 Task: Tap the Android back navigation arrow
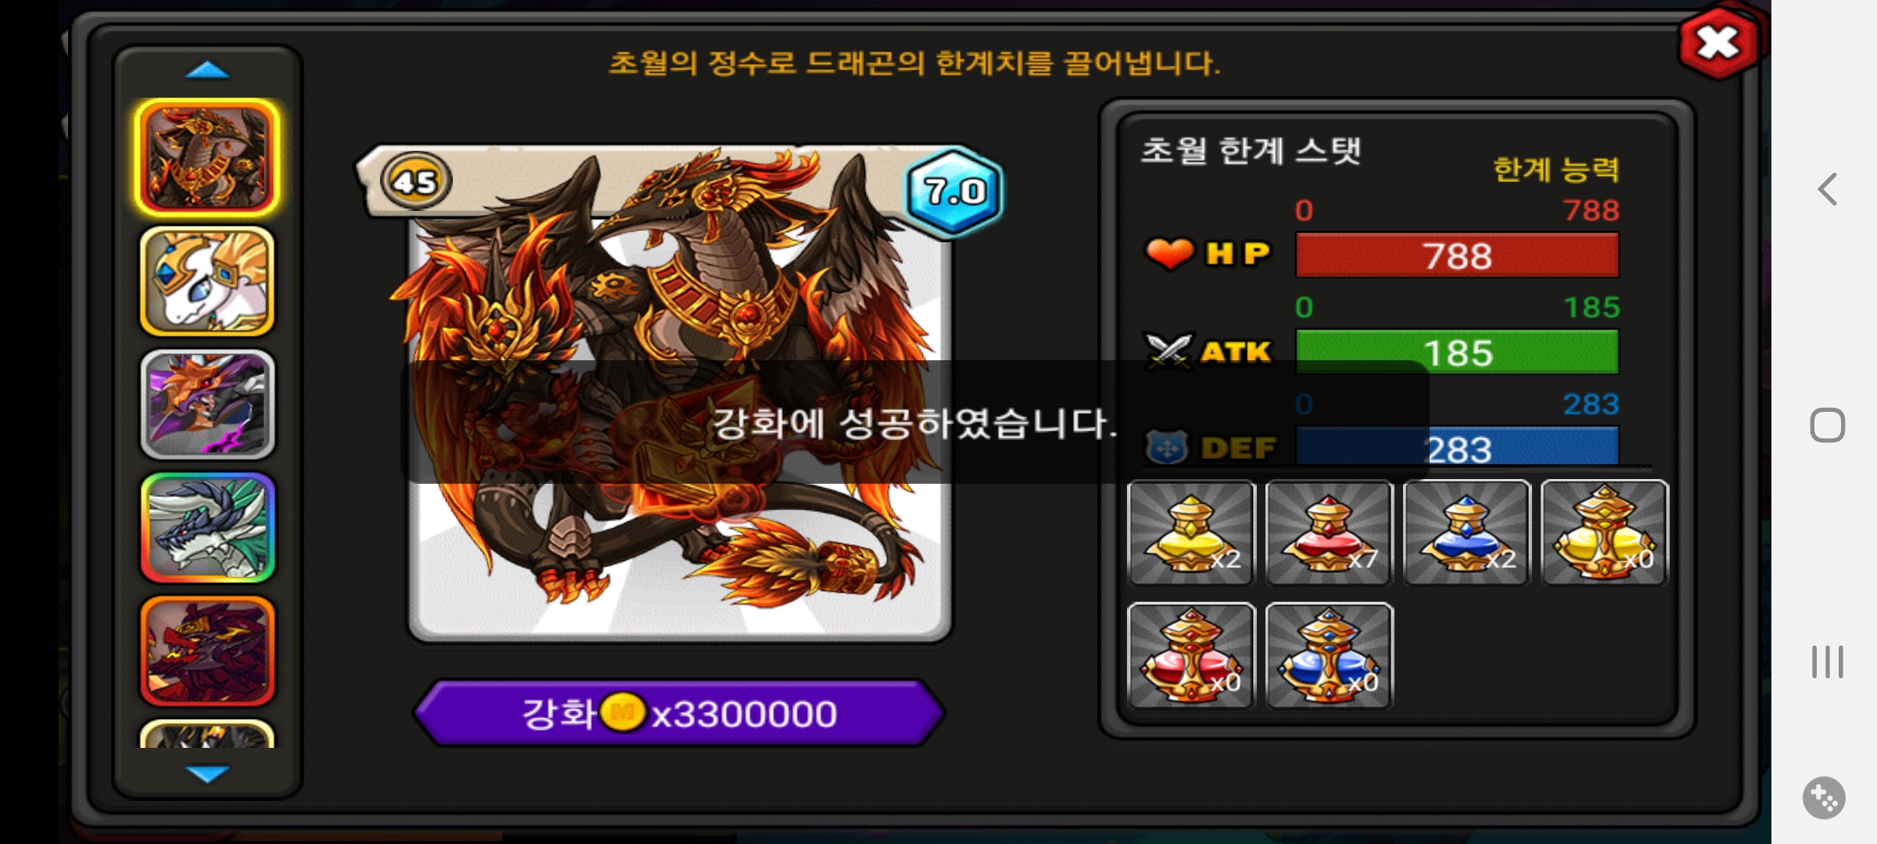tap(1827, 189)
